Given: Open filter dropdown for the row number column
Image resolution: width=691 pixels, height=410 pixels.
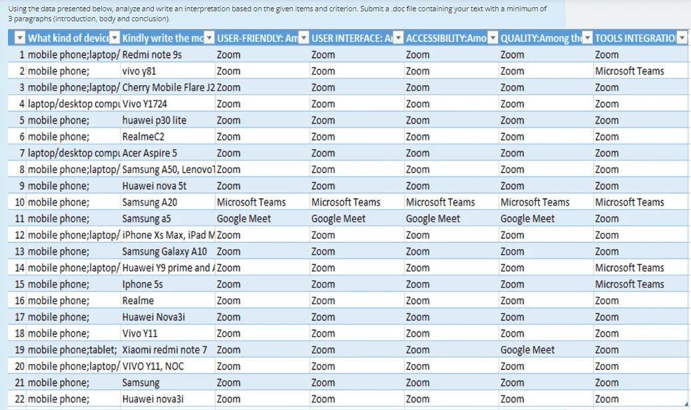Looking at the screenshot, I should [x=20, y=39].
